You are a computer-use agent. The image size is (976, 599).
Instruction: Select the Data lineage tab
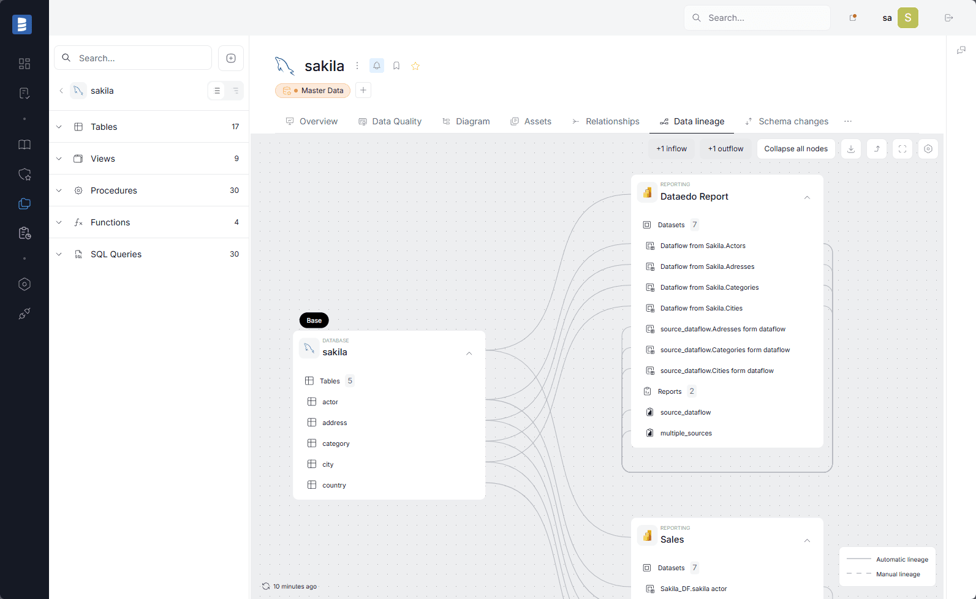click(692, 121)
